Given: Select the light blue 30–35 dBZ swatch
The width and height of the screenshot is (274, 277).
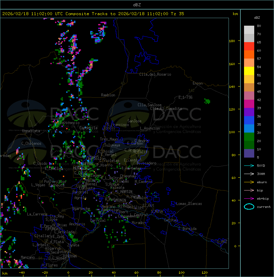Looking at the screenshot, I should point(249,129).
